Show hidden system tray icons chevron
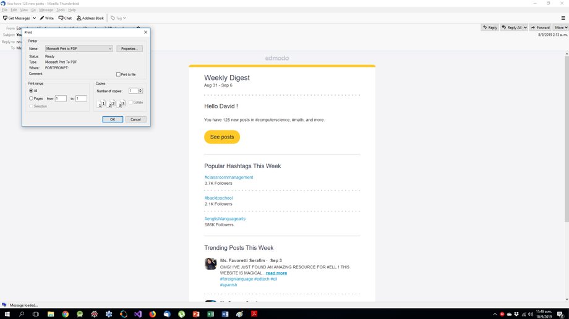 (495, 314)
